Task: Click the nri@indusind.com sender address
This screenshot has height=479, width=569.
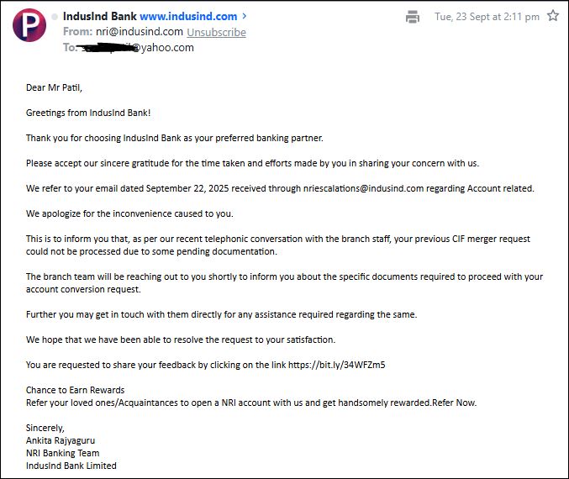Action: click(x=140, y=32)
